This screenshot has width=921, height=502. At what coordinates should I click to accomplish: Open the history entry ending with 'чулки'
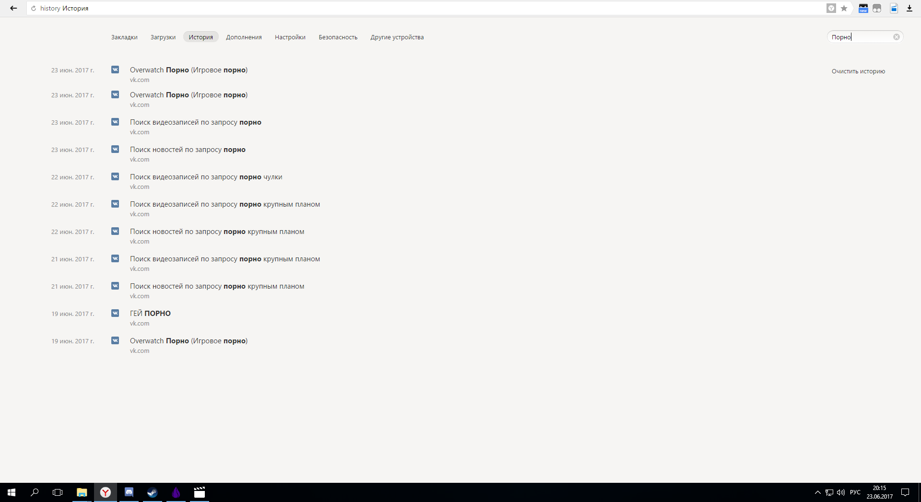point(206,177)
